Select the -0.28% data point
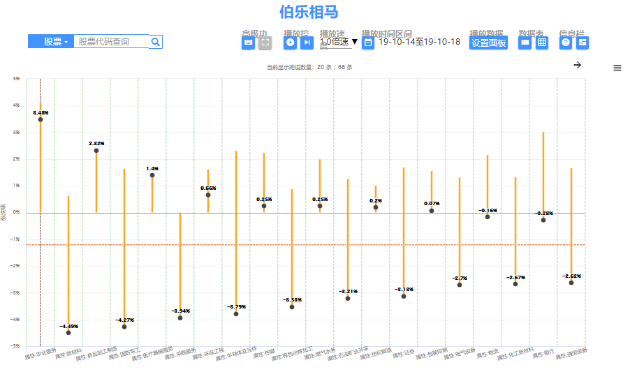Image resolution: width=630 pixels, height=372 pixels. tap(543, 221)
